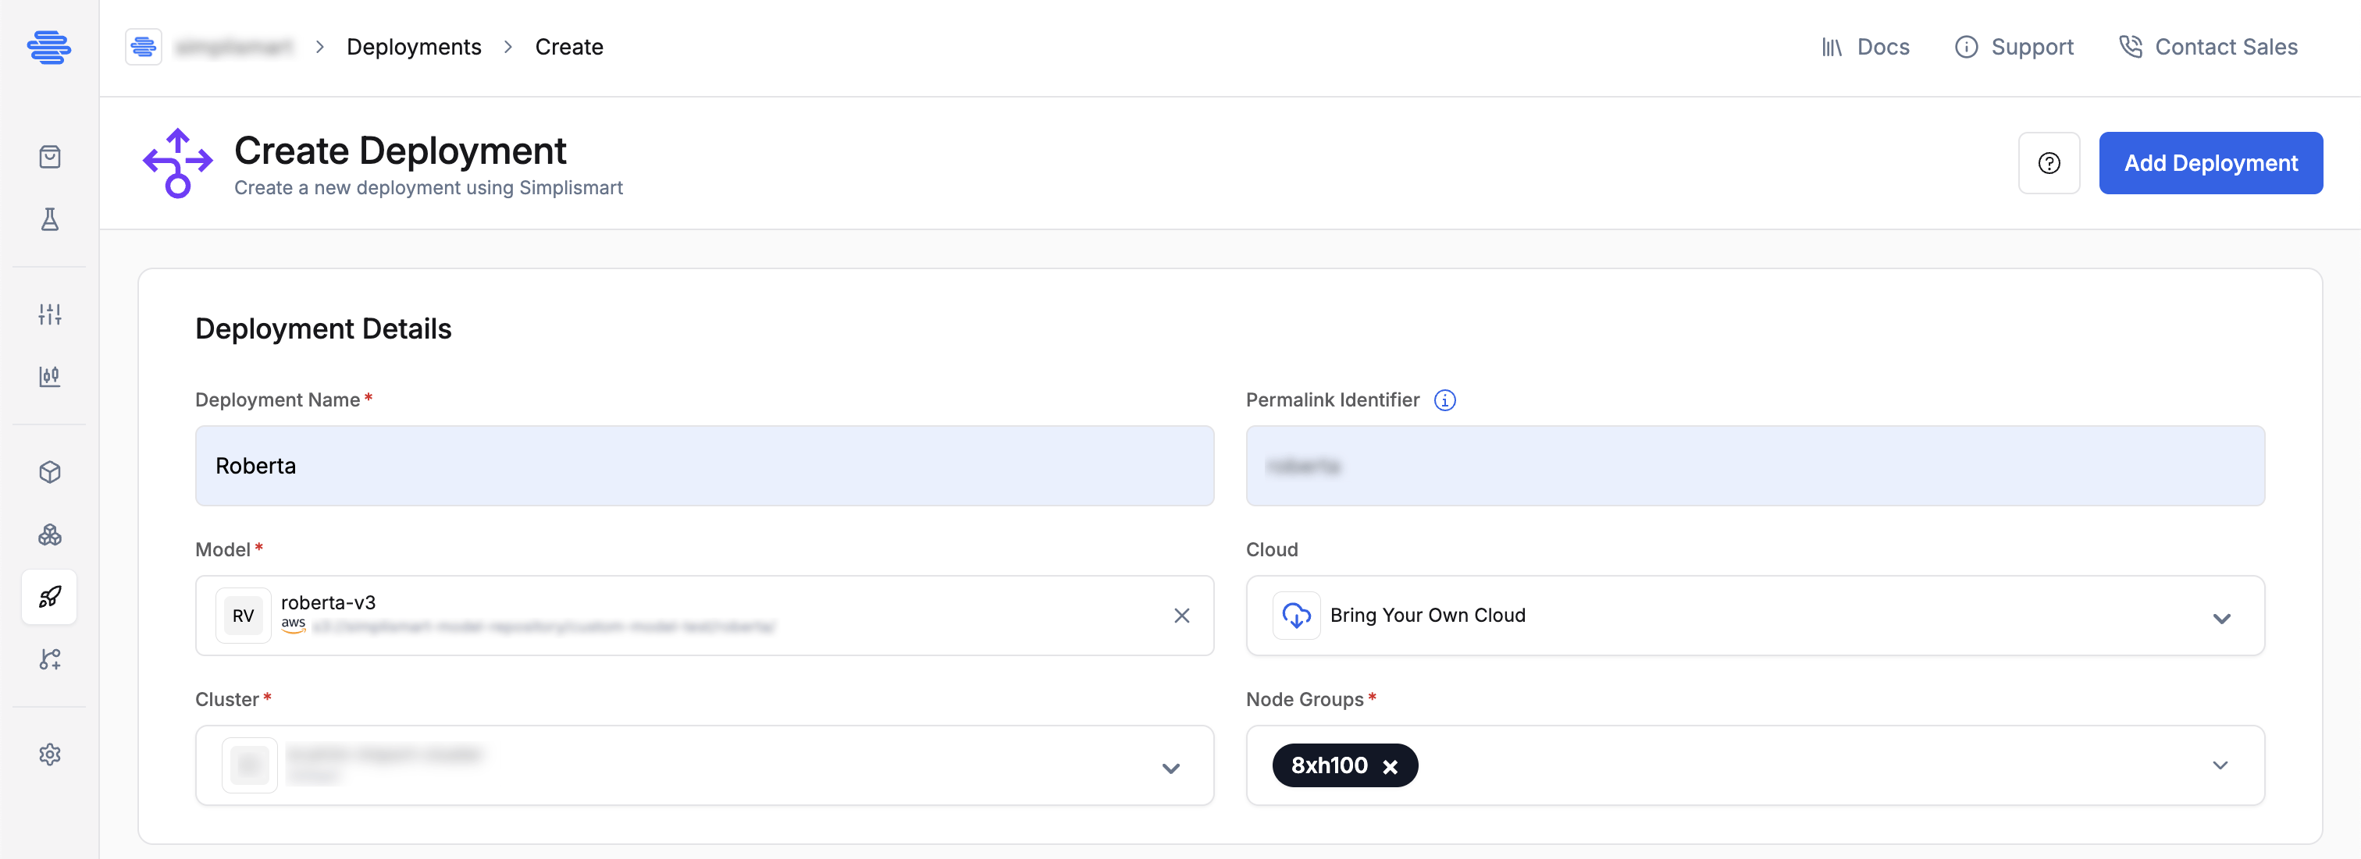Open the stacked boxes clusters icon

pos(49,534)
